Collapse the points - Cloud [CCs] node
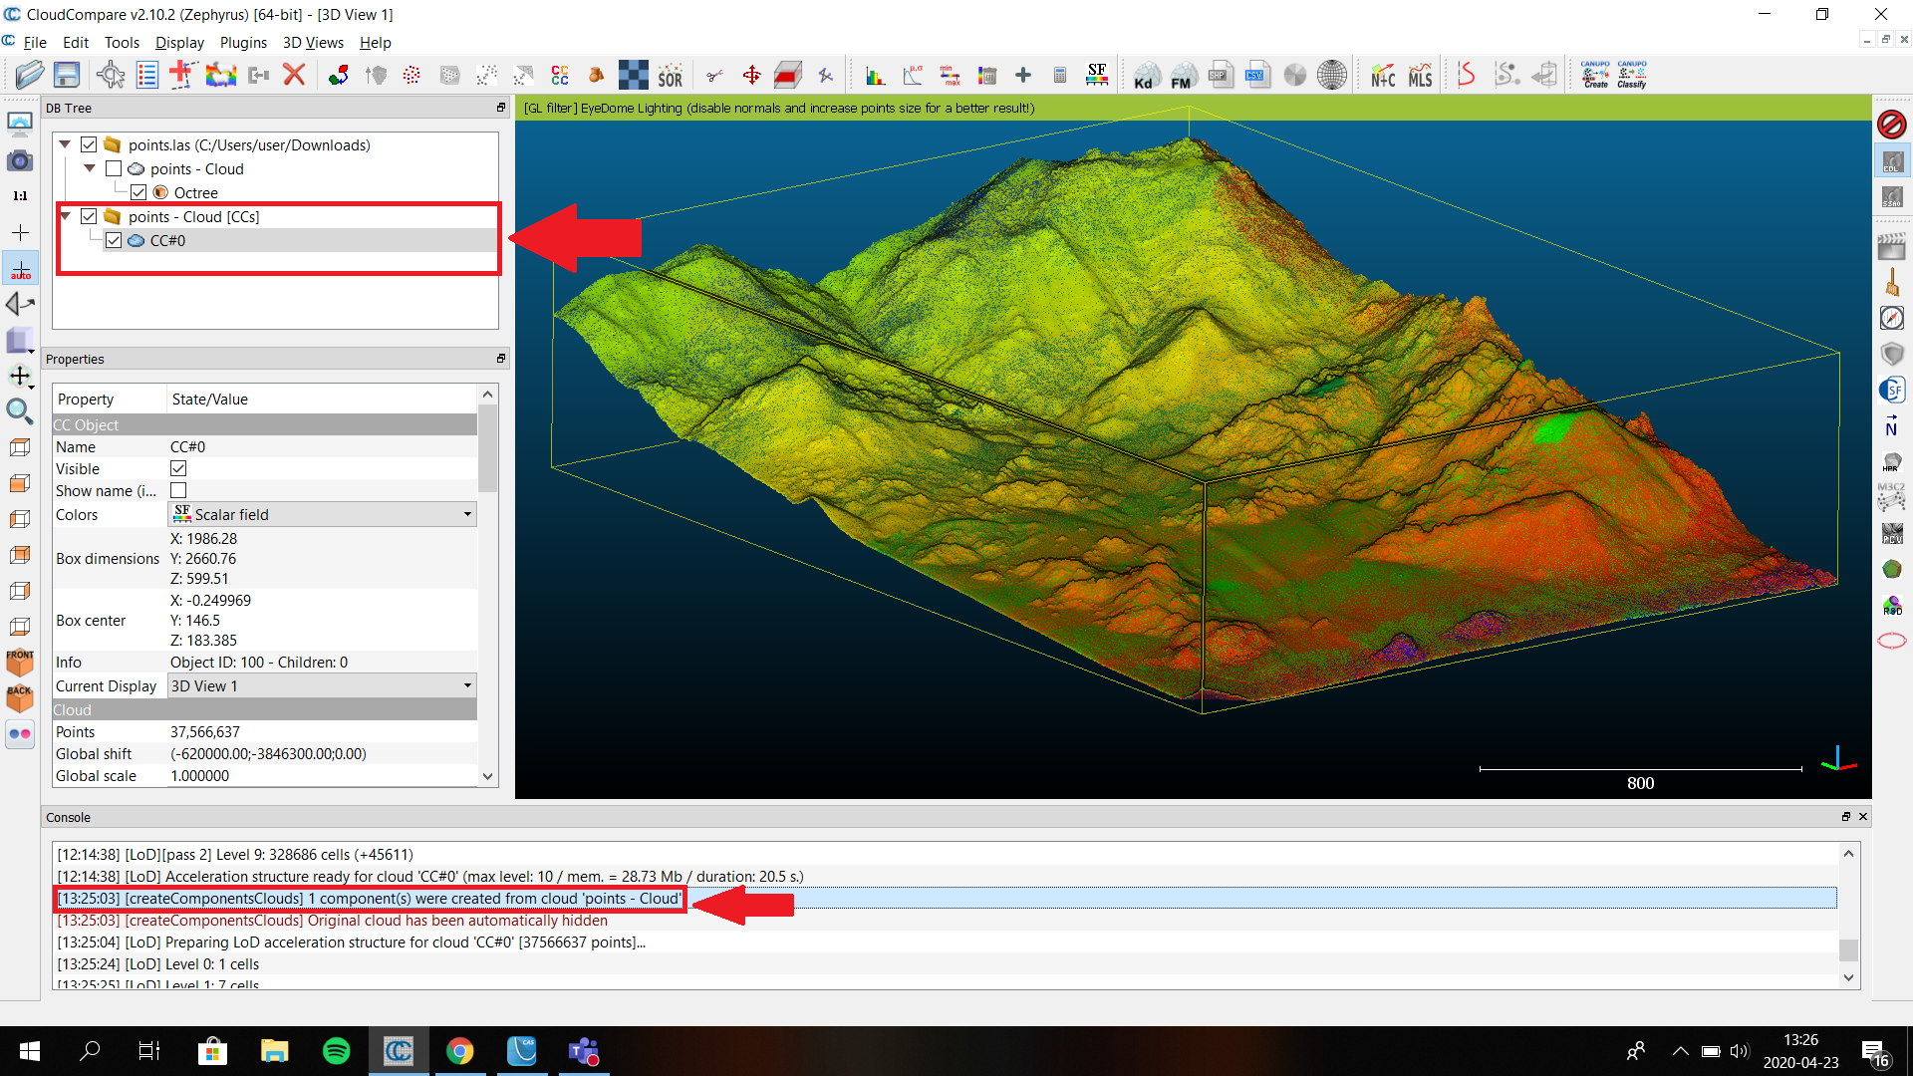The height and width of the screenshot is (1076, 1913). (x=65, y=216)
